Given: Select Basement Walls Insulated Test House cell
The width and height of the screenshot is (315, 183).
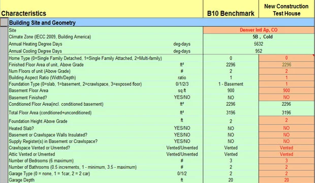Looking at the screenshot, I should (287, 135).
